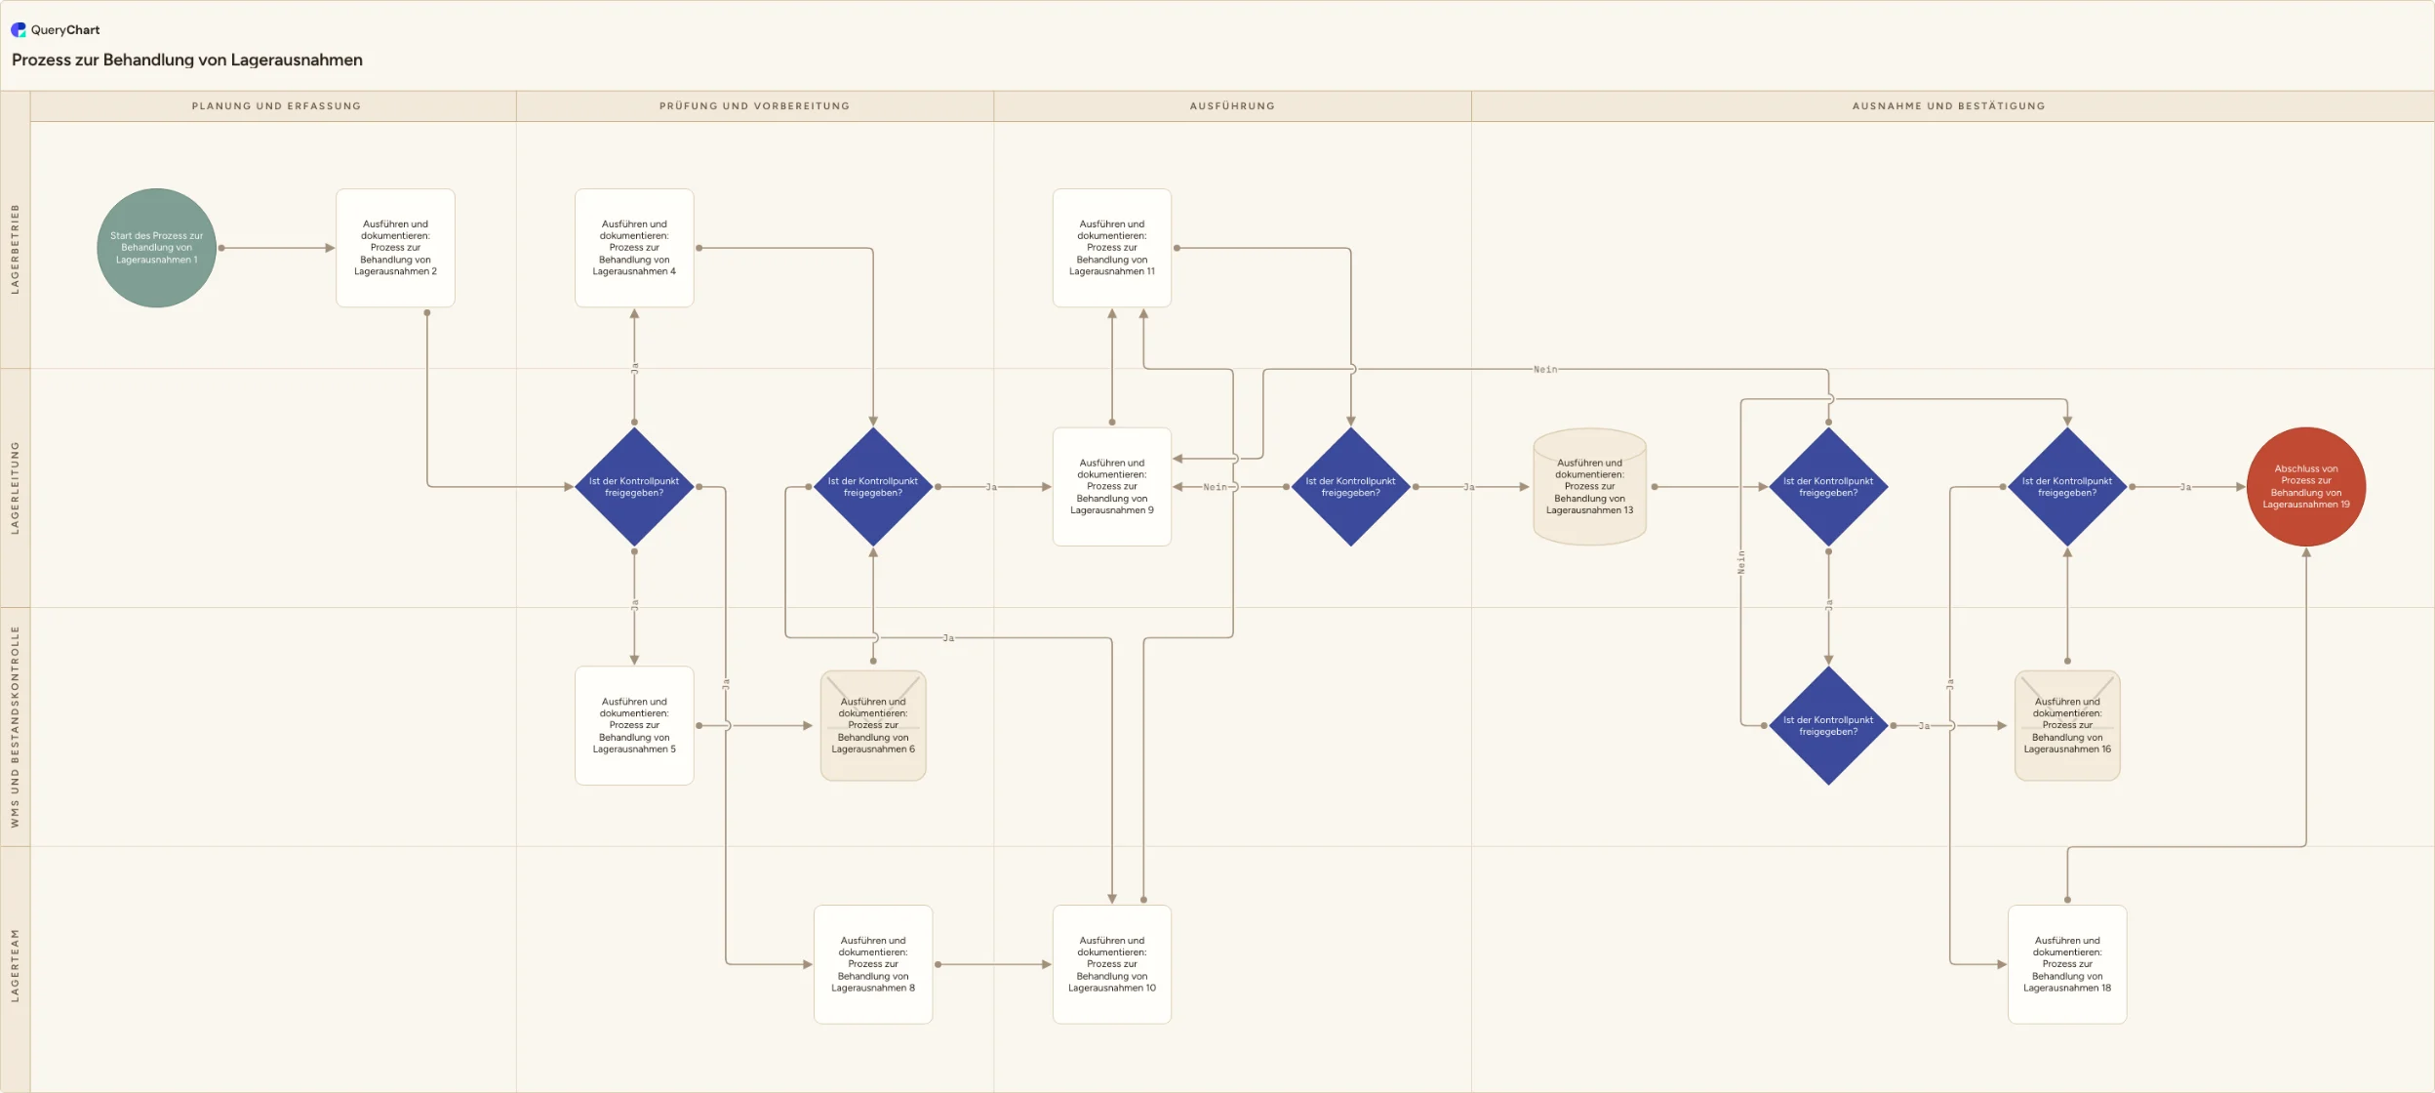The height and width of the screenshot is (1093, 2435).
Task: Click the WMS UND BESTANDSKONTROLLE swimlane label
Action: tap(15, 726)
